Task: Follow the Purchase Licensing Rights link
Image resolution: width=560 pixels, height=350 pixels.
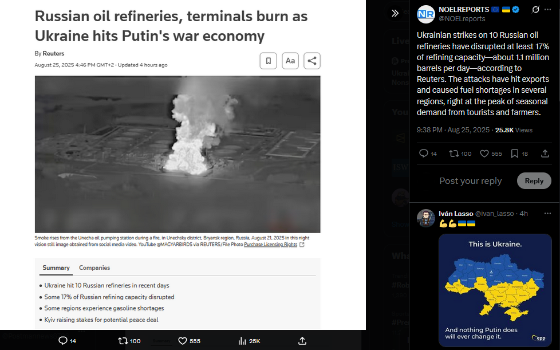Action: click(x=270, y=245)
